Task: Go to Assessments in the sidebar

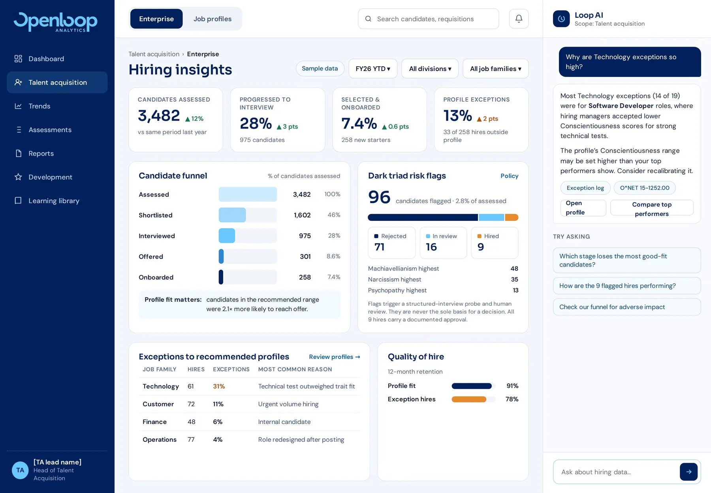Action: tap(57, 130)
